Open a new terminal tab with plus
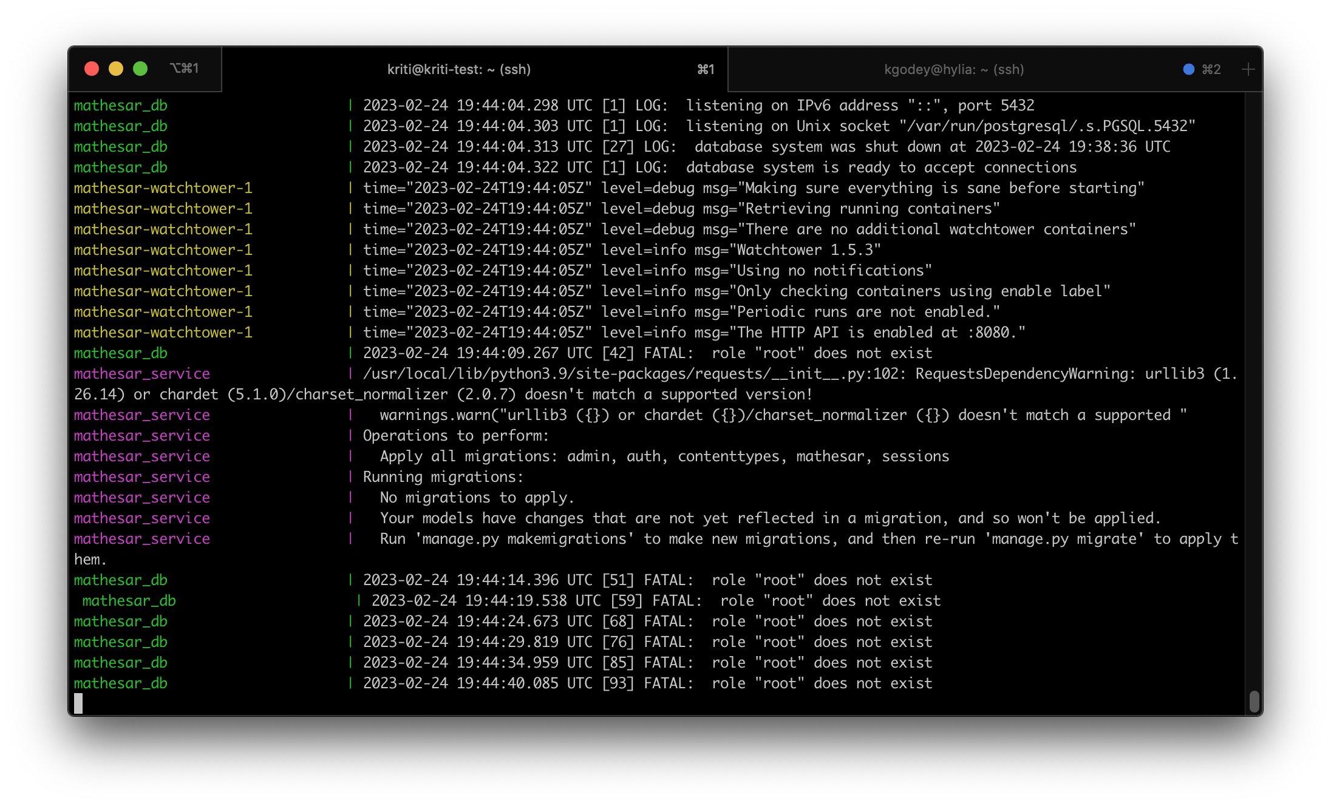Viewport: 1331px width, 806px height. click(x=1248, y=69)
